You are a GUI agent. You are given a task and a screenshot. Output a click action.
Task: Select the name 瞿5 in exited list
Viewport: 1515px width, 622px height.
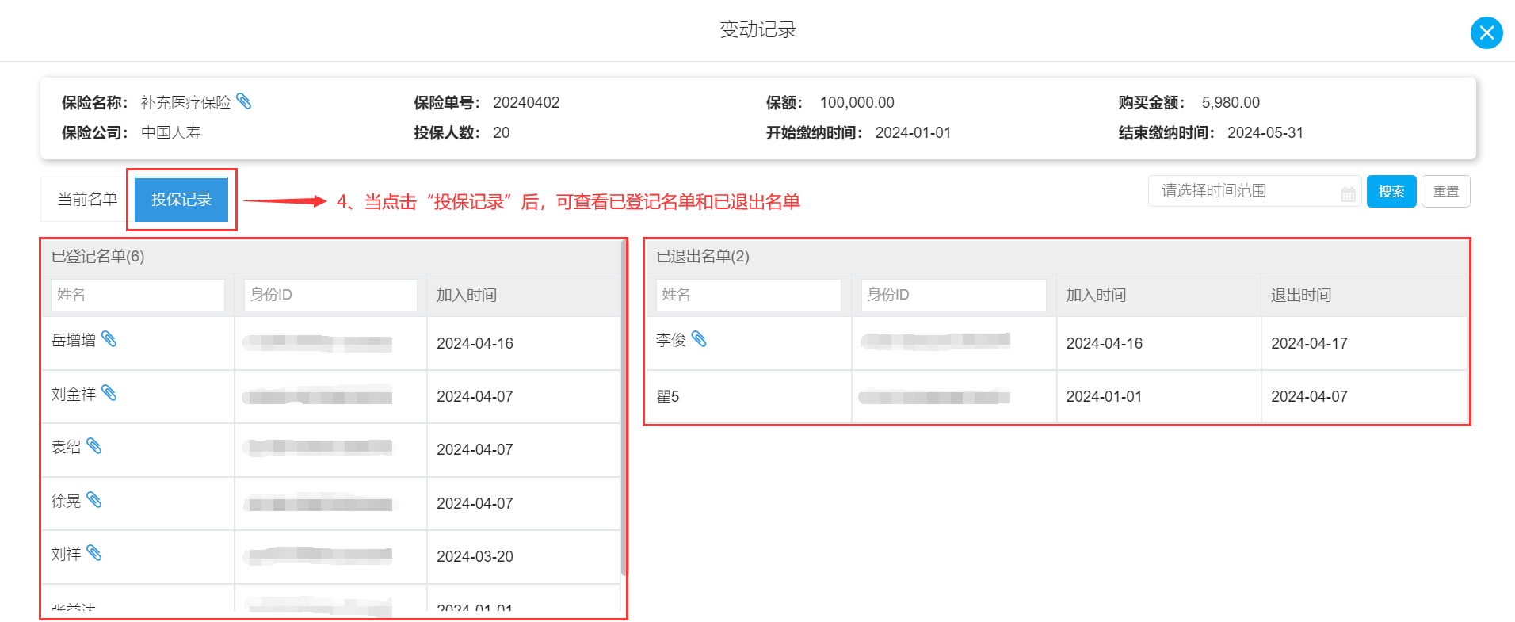668,396
